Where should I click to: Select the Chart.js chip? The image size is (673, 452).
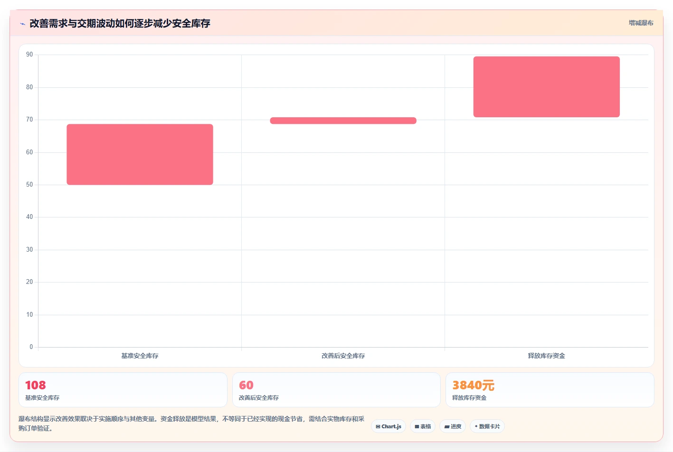click(389, 426)
